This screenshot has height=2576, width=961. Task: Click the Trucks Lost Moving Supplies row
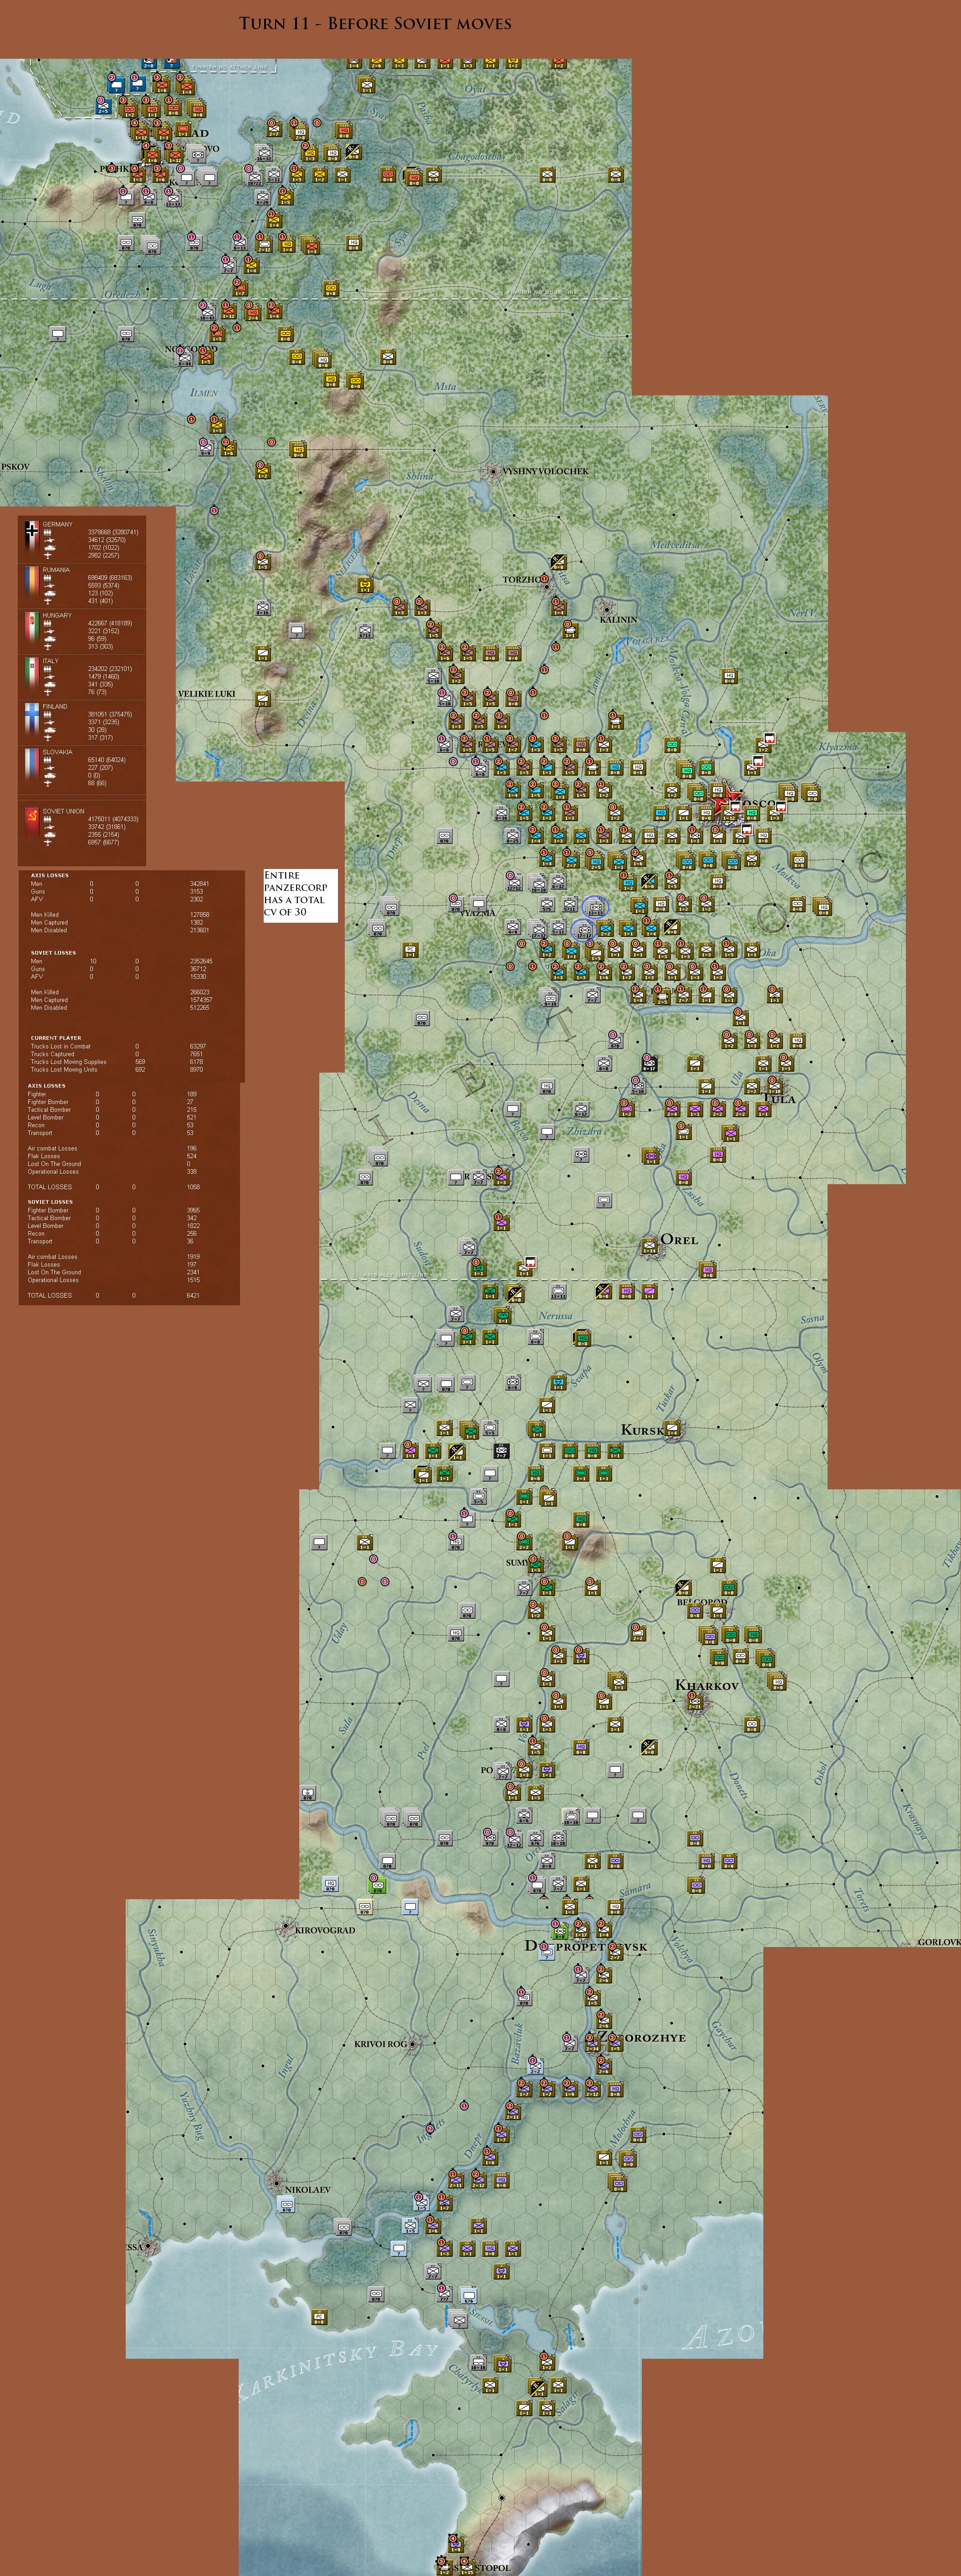point(117,1062)
